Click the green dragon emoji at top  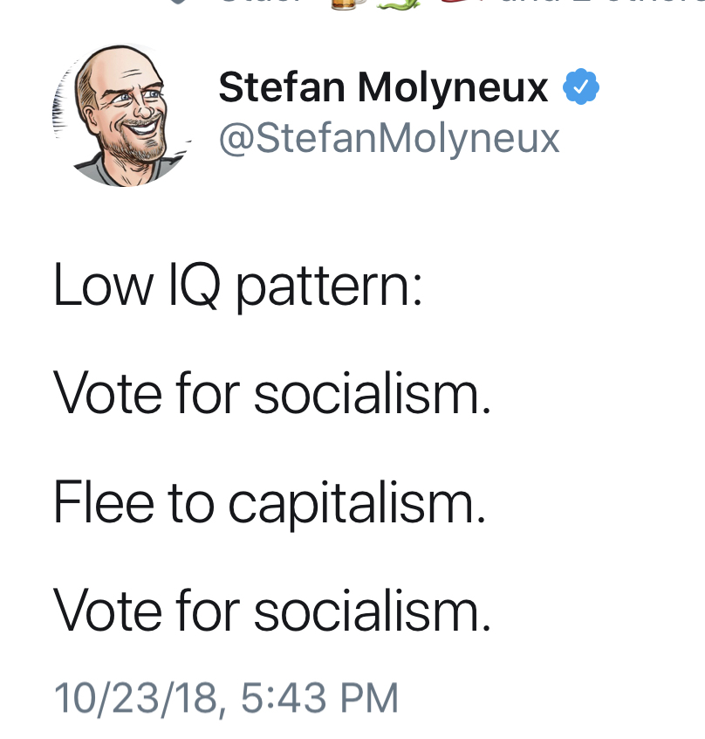coord(399,3)
